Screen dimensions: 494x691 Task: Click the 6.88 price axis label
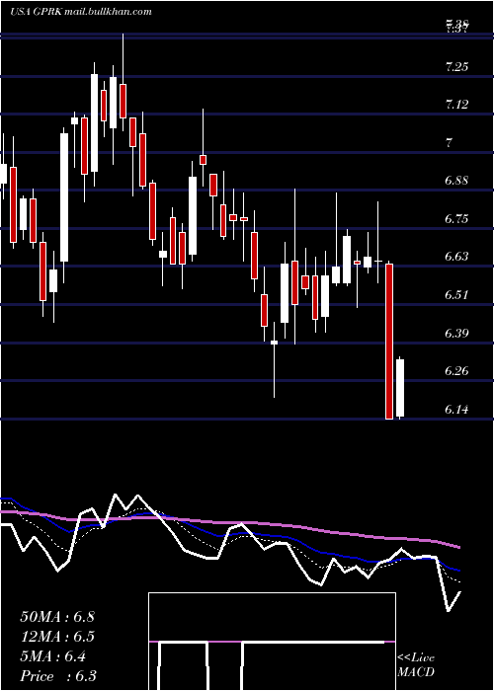[x=456, y=181]
